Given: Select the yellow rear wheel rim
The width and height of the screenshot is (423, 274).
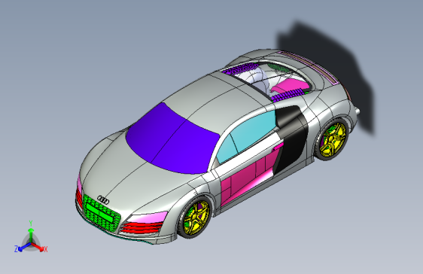Looking at the screenshot, I should (333, 140).
